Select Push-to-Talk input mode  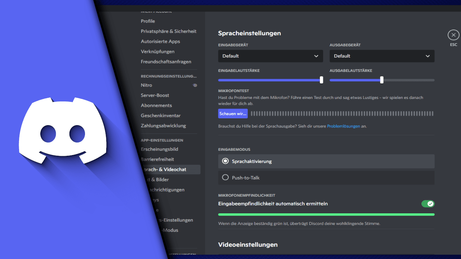pyautogui.click(x=326, y=178)
